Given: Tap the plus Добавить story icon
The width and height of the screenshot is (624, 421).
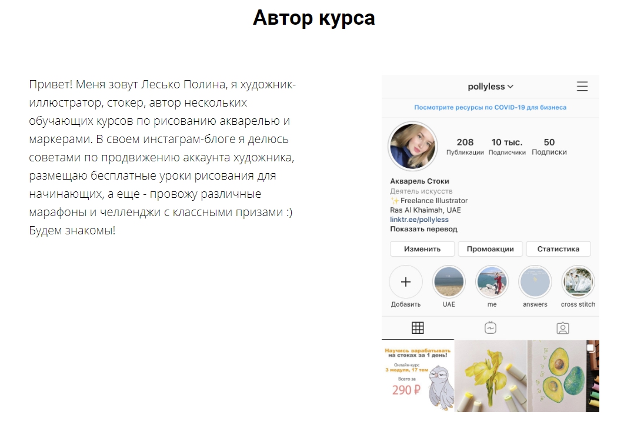Looking at the screenshot, I should pos(406,282).
